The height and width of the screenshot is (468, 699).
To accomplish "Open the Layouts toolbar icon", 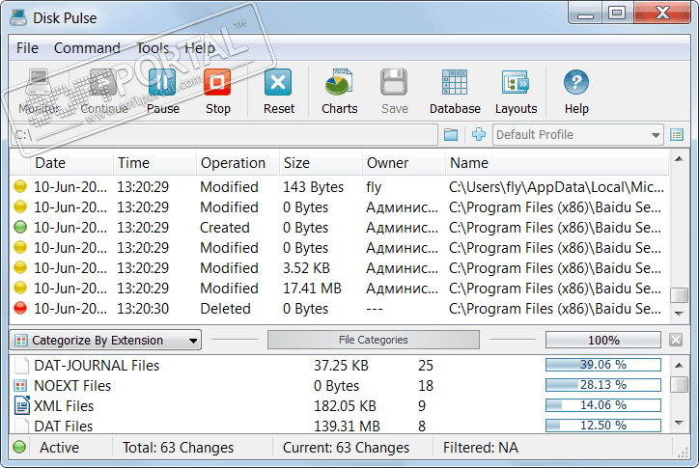I will (x=516, y=83).
